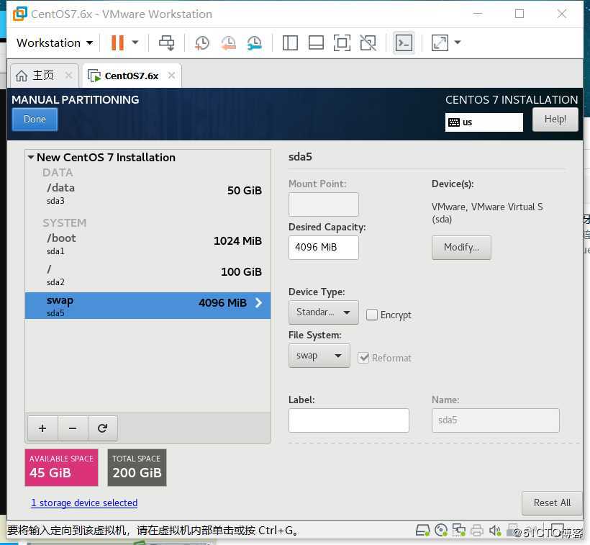Click the Available Space 45 GiB box
Viewport: 590px width, 545px height.
61,467
